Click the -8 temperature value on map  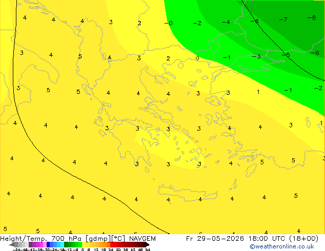pos(312,17)
